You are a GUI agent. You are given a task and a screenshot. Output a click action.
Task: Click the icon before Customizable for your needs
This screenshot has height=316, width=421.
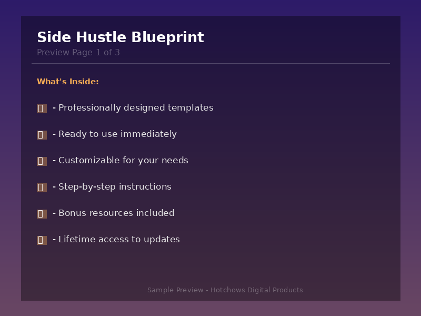[x=42, y=161]
